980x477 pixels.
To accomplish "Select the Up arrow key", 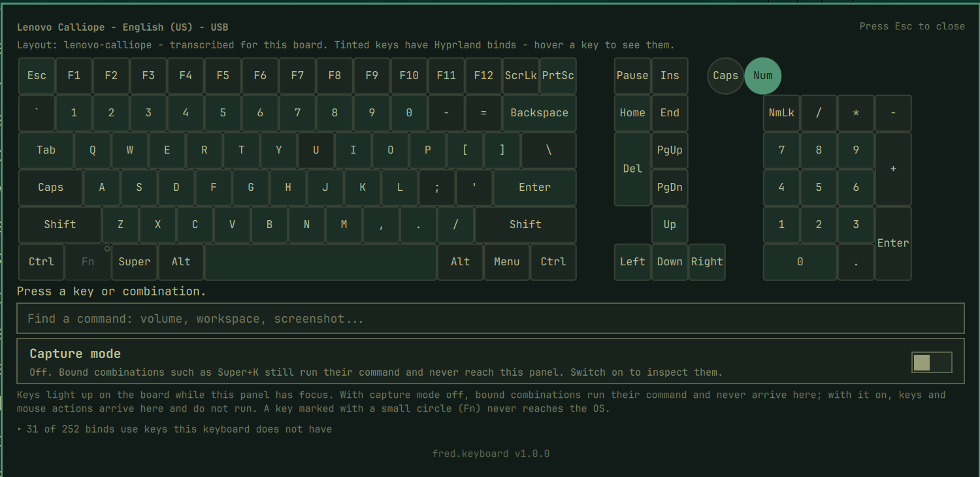I will point(670,225).
